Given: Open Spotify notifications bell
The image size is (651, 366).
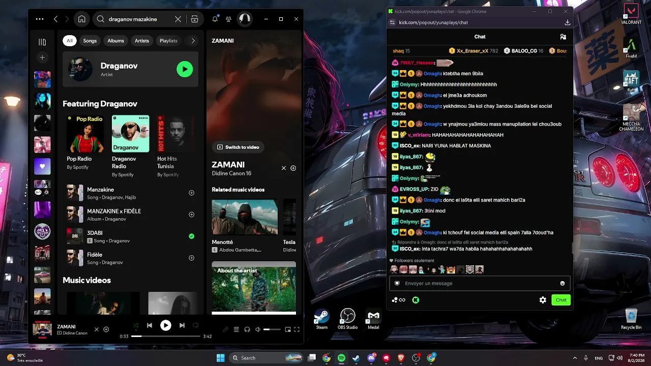Looking at the screenshot, I should pos(215,19).
